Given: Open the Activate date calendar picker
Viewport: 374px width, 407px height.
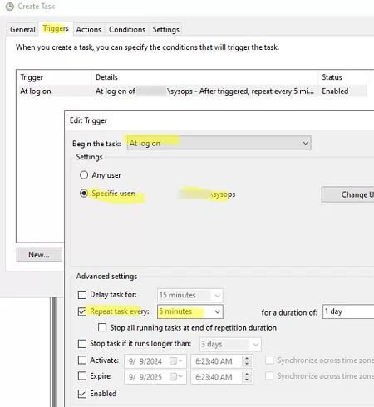Looking at the screenshot, I should [176, 361].
